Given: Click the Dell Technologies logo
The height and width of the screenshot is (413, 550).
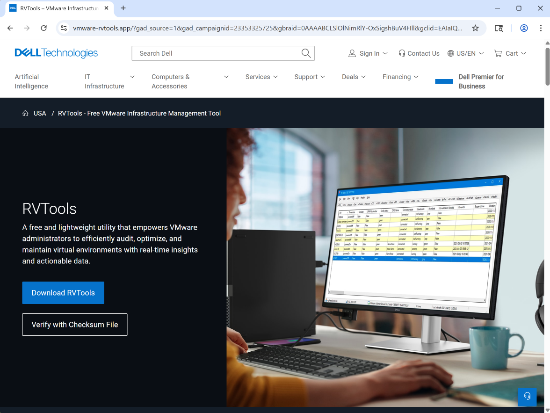Looking at the screenshot, I should (56, 53).
